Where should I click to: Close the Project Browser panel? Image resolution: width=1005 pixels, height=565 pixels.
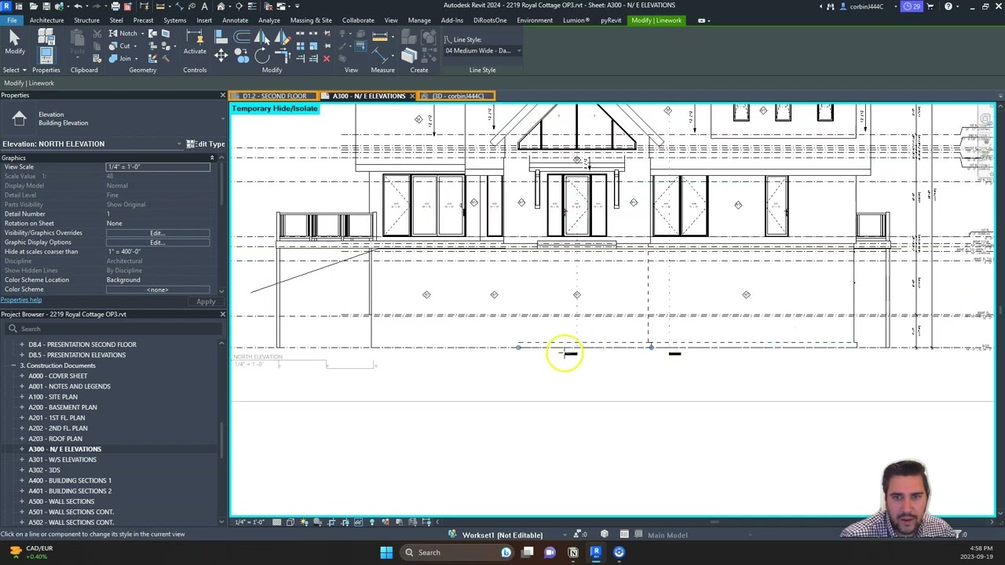tap(222, 314)
